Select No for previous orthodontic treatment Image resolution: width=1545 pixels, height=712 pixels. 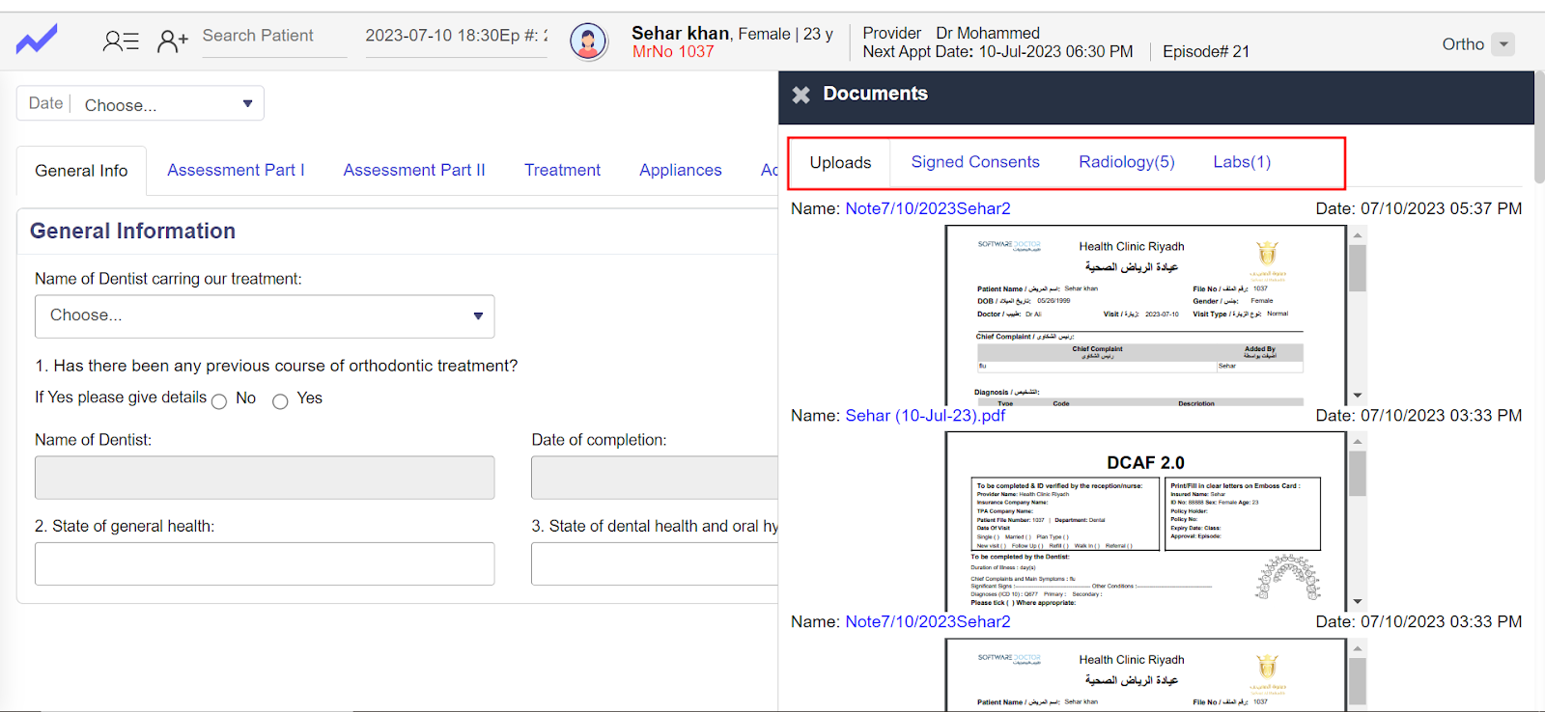(219, 401)
